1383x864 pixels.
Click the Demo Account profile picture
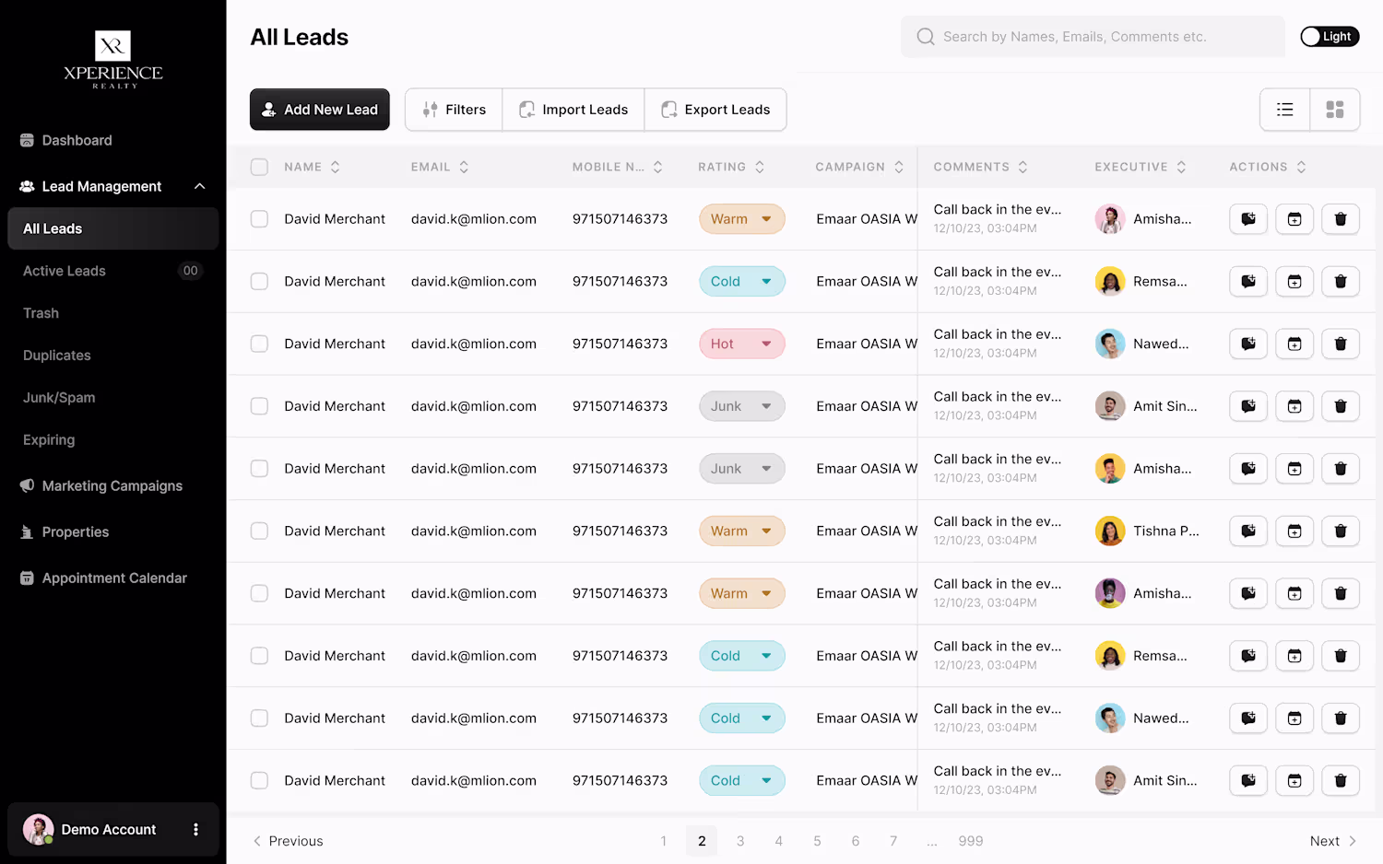[38, 830]
